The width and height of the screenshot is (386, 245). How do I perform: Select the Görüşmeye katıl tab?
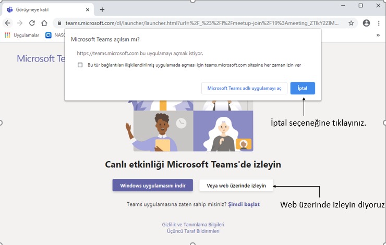(48, 10)
